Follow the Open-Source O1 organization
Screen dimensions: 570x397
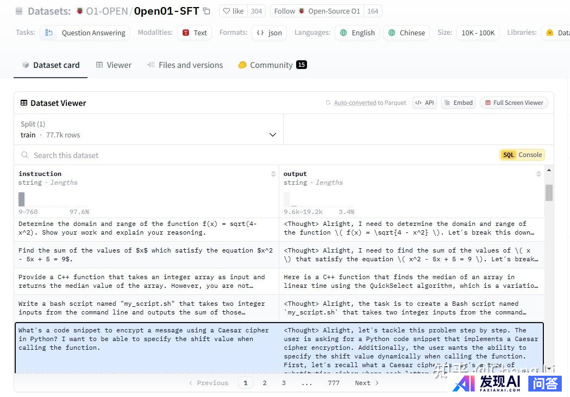click(x=317, y=11)
